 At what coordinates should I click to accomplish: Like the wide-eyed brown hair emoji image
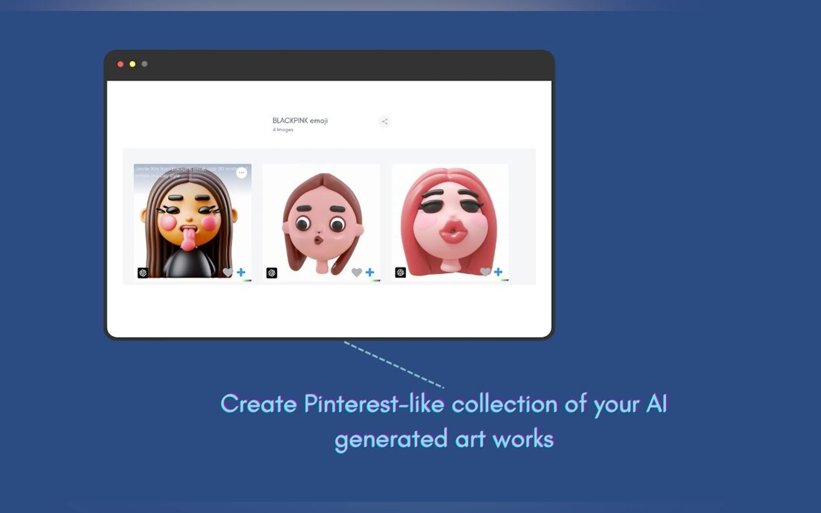(x=357, y=272)
